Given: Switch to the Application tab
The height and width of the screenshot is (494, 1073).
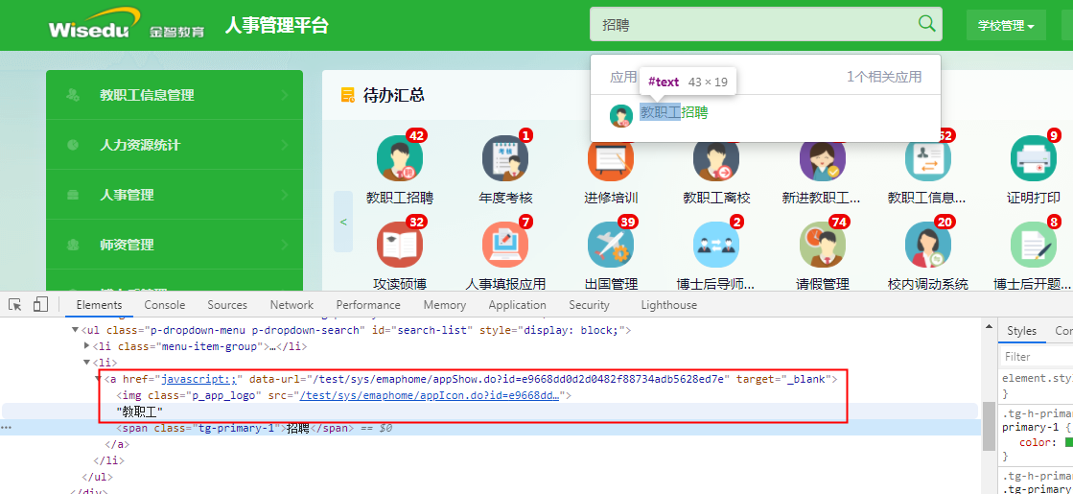Looking at the screenshot, I should point(518,305).
